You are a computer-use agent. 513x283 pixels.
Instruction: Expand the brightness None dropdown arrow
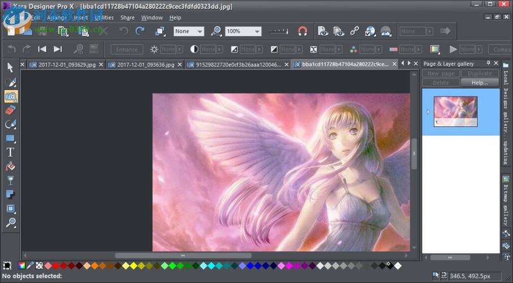(x=180, y=49)
